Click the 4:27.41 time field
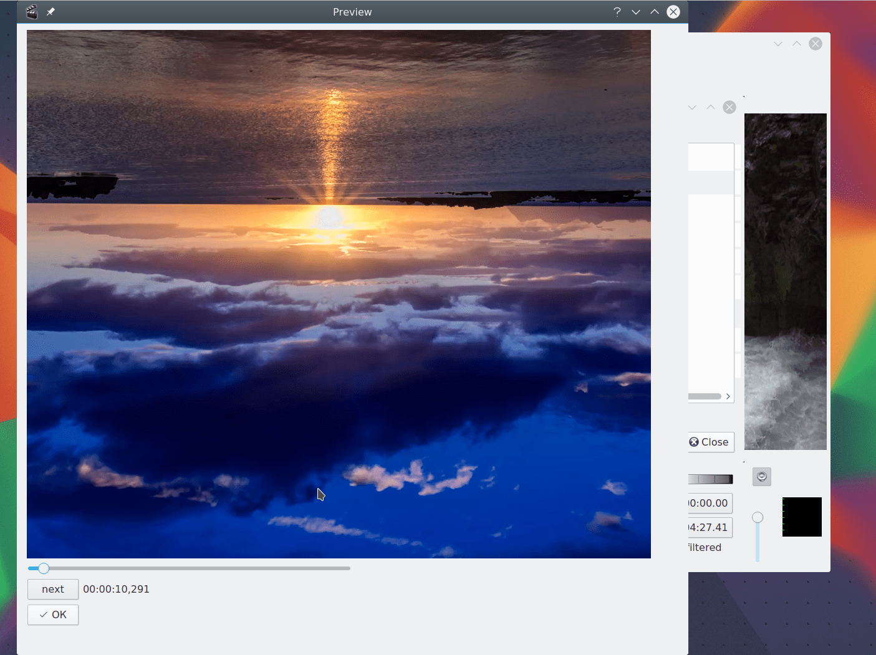 point(709,527)
